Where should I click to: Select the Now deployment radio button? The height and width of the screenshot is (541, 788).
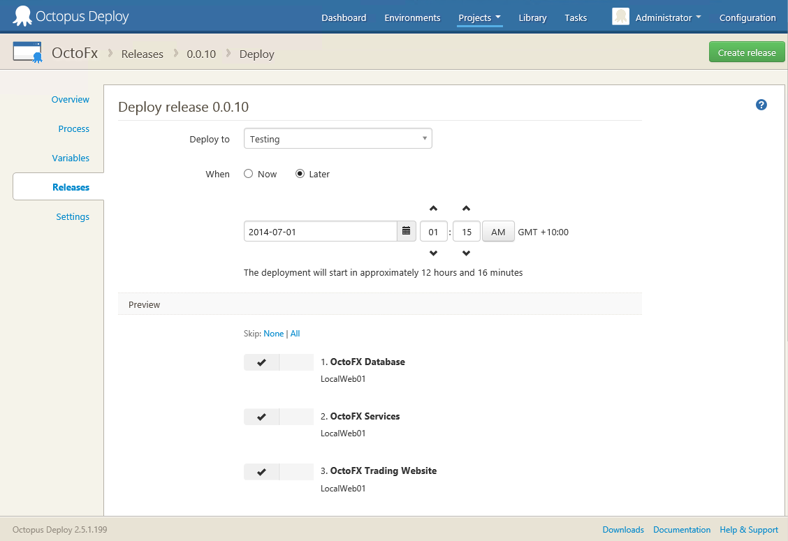tap(248, 174)
